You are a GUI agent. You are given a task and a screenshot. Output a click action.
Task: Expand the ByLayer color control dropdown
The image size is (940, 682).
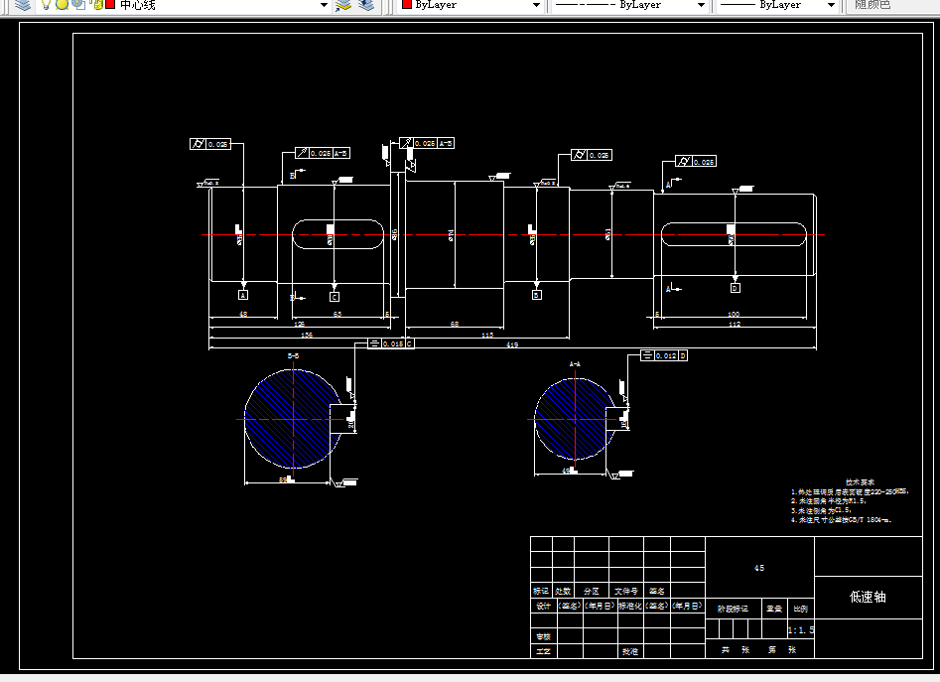click(537, 5)
